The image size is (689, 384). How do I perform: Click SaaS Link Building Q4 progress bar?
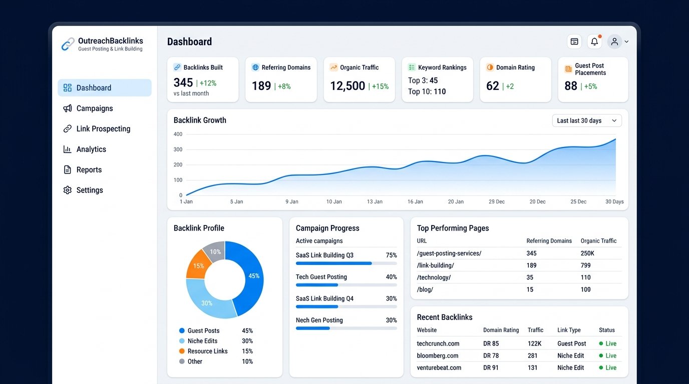click(347, 306)
